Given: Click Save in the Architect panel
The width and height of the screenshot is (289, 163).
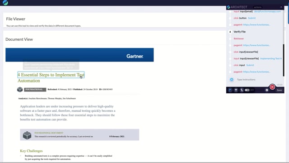Looking at the screenshot, I should point(279,90).
